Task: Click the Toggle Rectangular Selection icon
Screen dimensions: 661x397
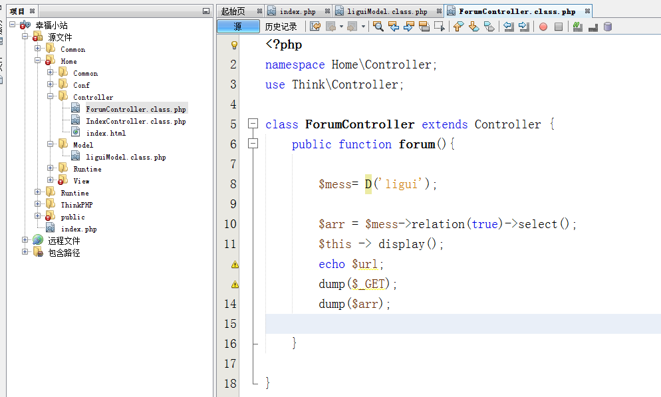Action: click(x=439, y=27)
